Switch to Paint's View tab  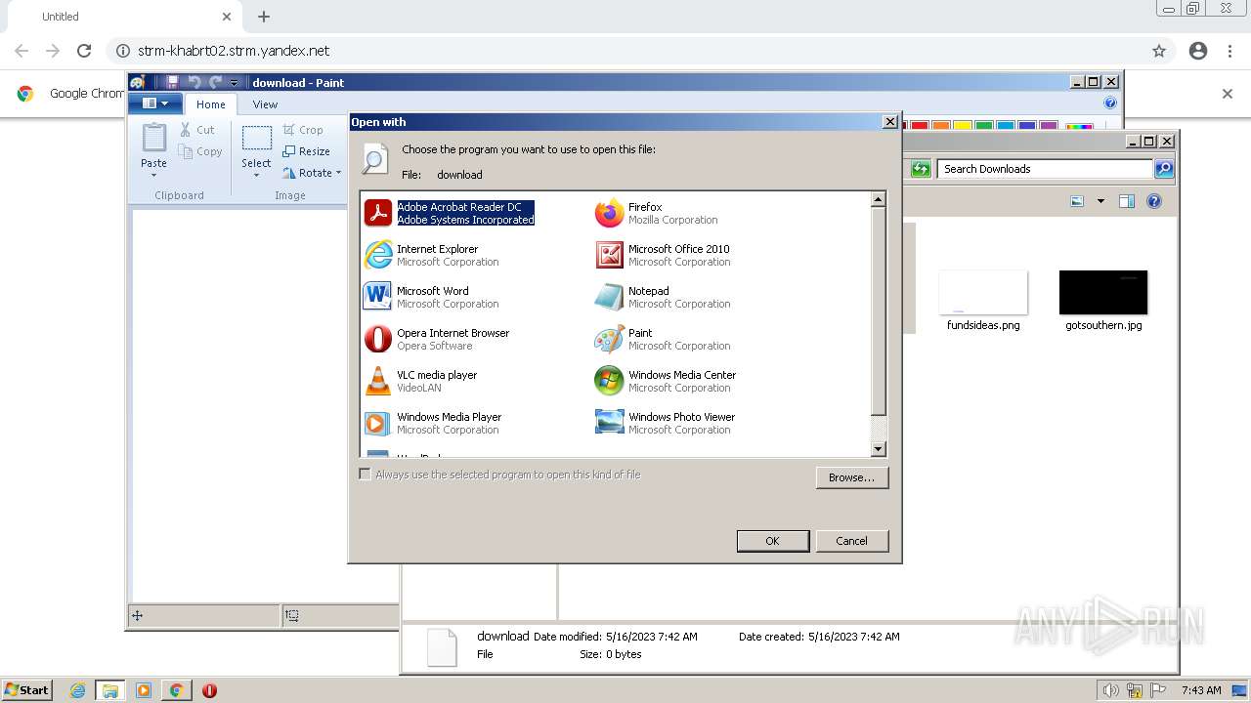coord(265,104)
